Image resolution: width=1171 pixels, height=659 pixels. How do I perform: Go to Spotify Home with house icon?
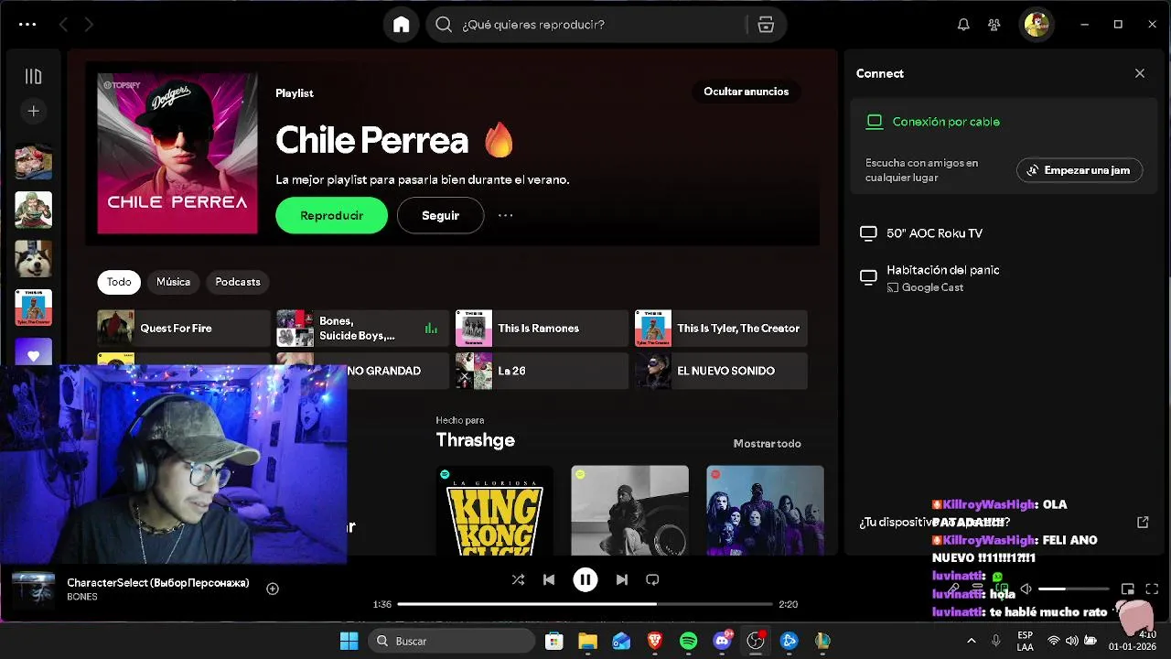click(401, 25)
